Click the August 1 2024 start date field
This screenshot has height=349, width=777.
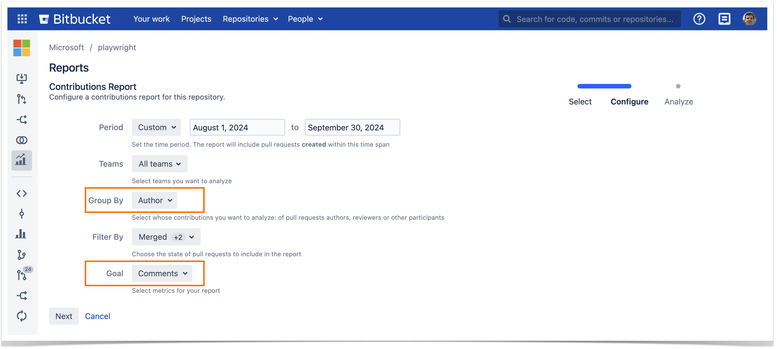point(237,128)
